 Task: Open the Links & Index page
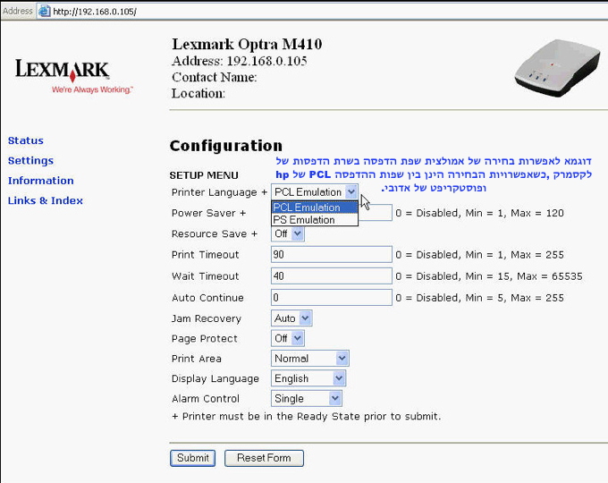tap(46, 200)
